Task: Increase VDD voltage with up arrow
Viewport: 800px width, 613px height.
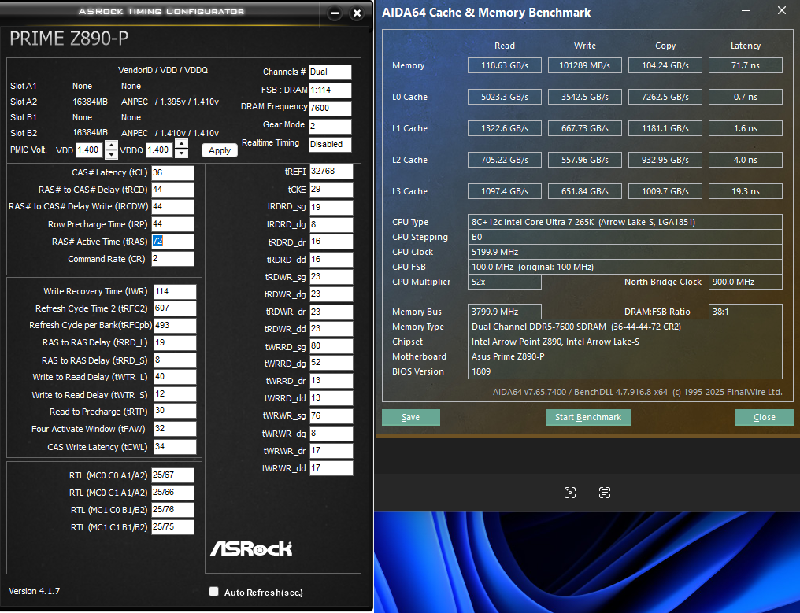Action: click(111, 146)
